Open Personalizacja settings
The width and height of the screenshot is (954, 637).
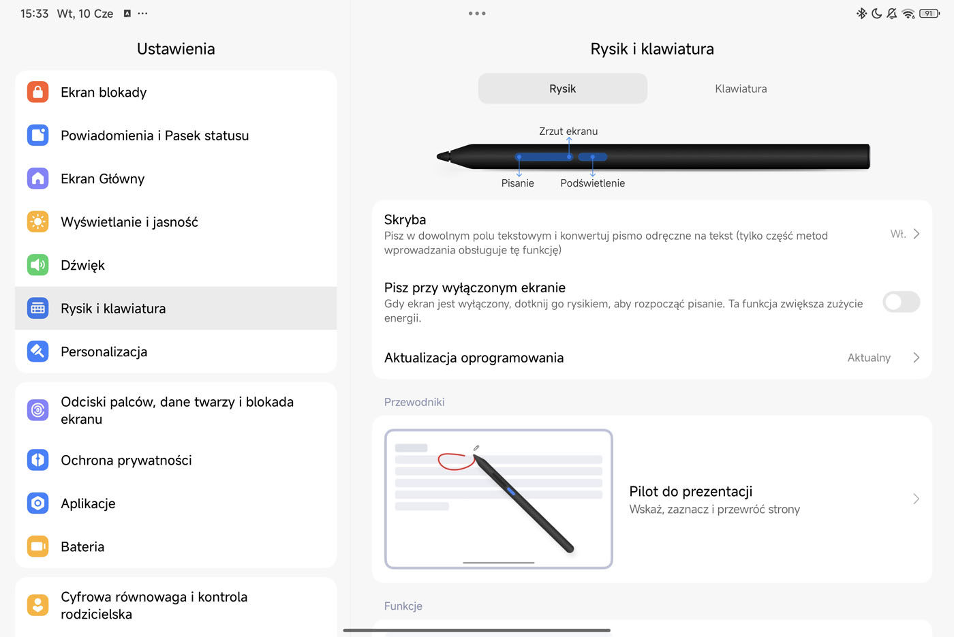(176, 352)
